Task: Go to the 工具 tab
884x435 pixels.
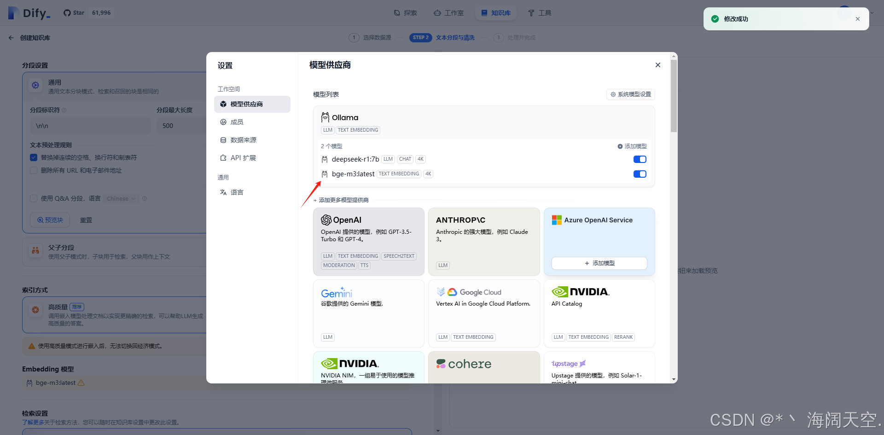Action: click(x=540, y=13)
